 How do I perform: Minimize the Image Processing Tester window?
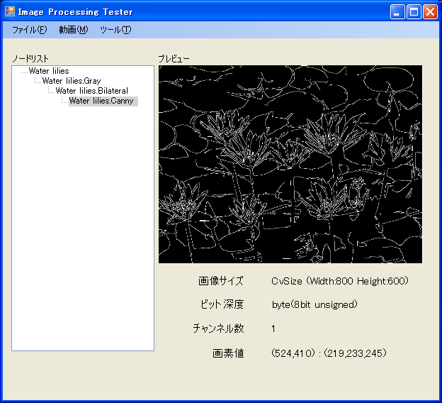click(x=397, y=12)
